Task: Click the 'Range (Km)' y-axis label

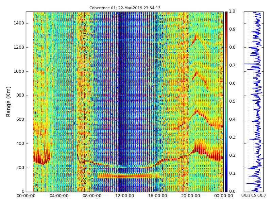Action: tap(8, 102)
